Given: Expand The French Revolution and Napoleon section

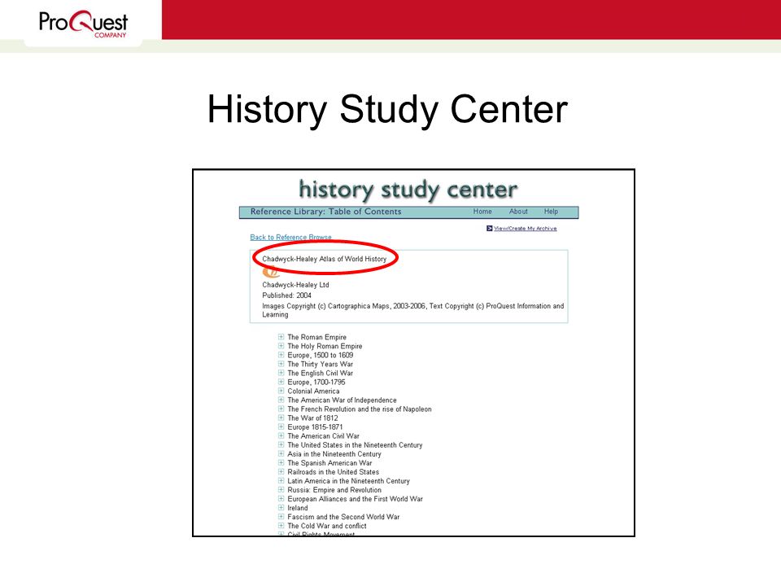Looking at the screenshot, I should point(281,409).
